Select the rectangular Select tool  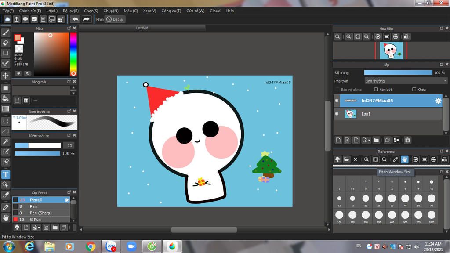coord(5,121)
